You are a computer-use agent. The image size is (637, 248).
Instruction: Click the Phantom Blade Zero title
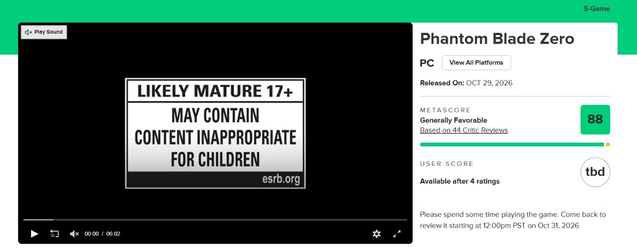click(497, 39)
